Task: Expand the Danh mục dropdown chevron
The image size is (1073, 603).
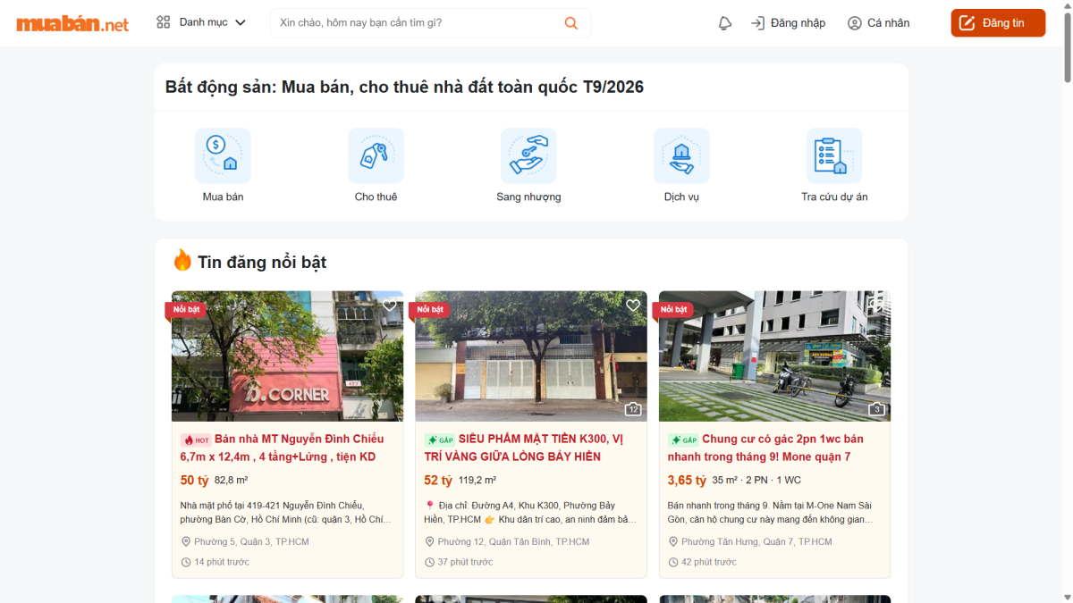Action: [x=241, y=22]
